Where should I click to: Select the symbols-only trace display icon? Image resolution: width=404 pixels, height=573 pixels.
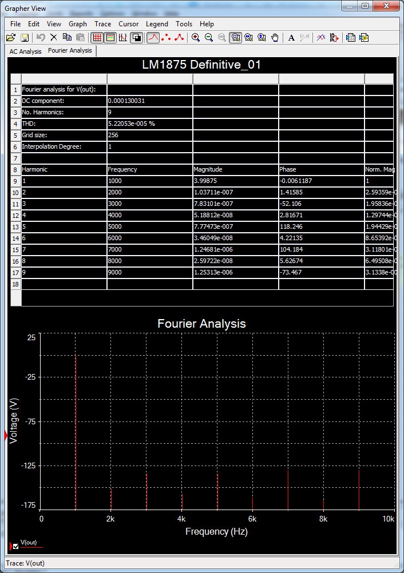click(166, 37)
